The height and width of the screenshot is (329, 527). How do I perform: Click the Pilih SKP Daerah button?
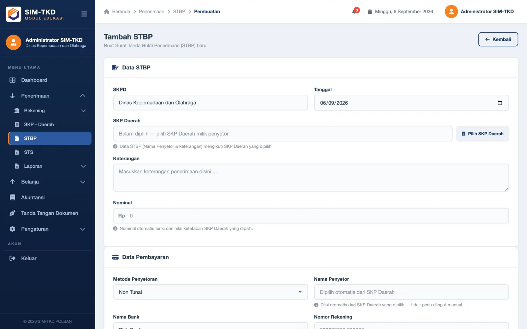(483, 134)
